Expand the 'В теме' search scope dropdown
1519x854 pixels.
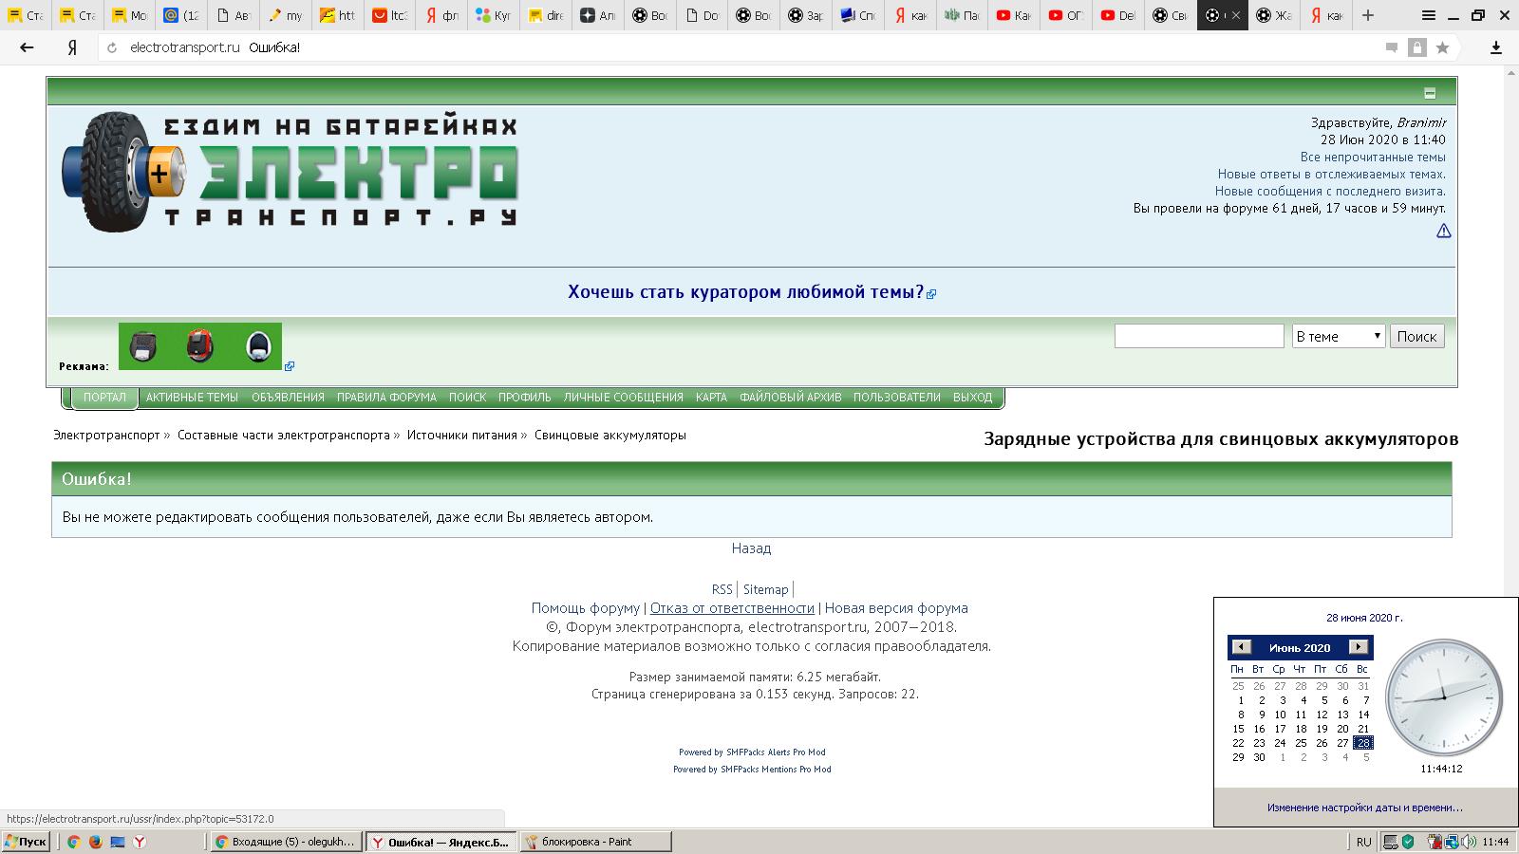(x=1338, y=336)
